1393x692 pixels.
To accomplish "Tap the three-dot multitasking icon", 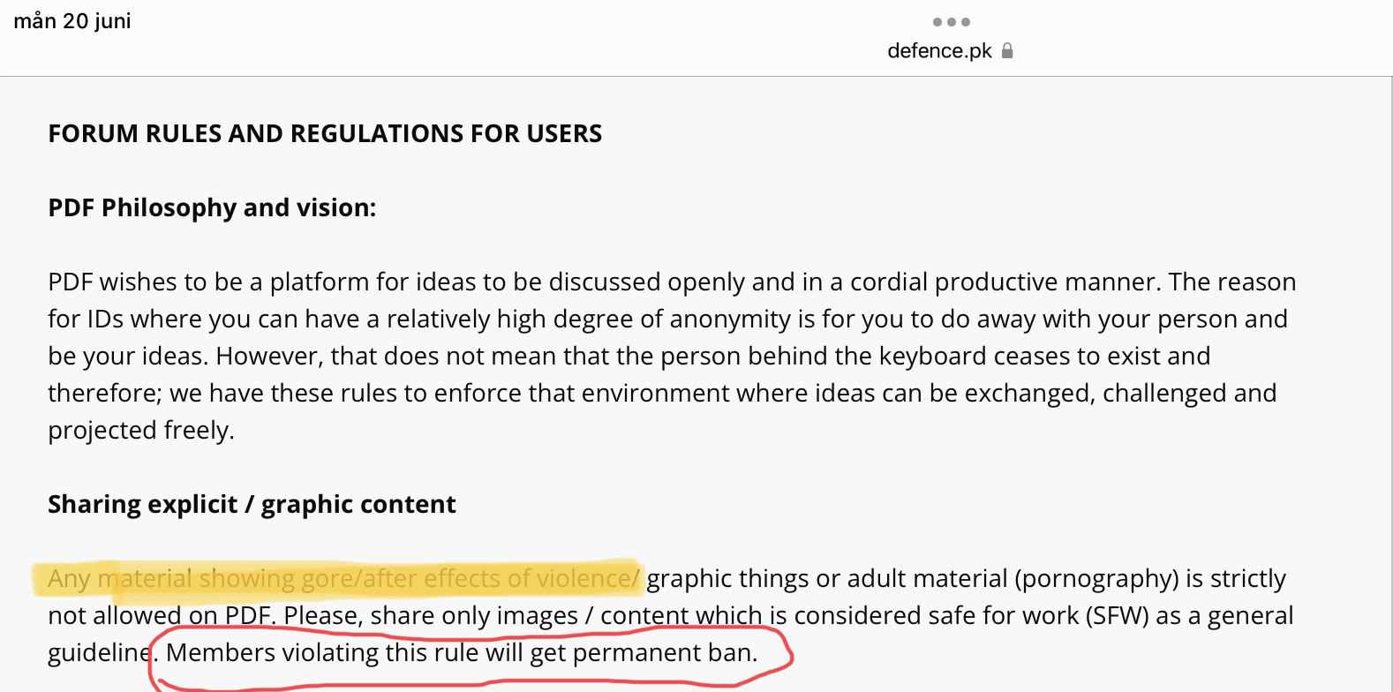I will point(951,22).
